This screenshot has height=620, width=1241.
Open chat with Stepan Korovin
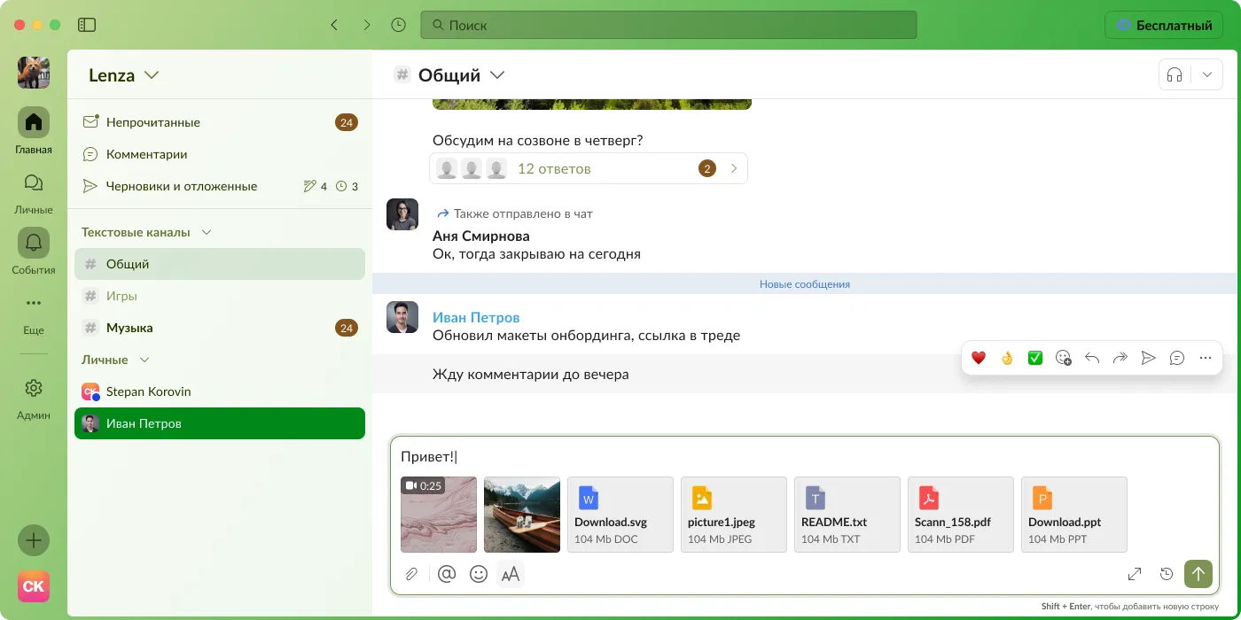pos(220,391)
